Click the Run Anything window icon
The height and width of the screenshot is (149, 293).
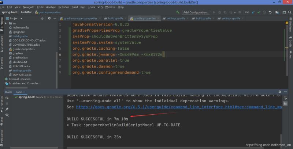pos(284,12)
